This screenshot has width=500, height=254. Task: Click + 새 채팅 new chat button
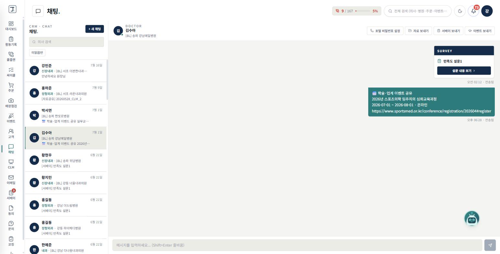coord(95,29)
